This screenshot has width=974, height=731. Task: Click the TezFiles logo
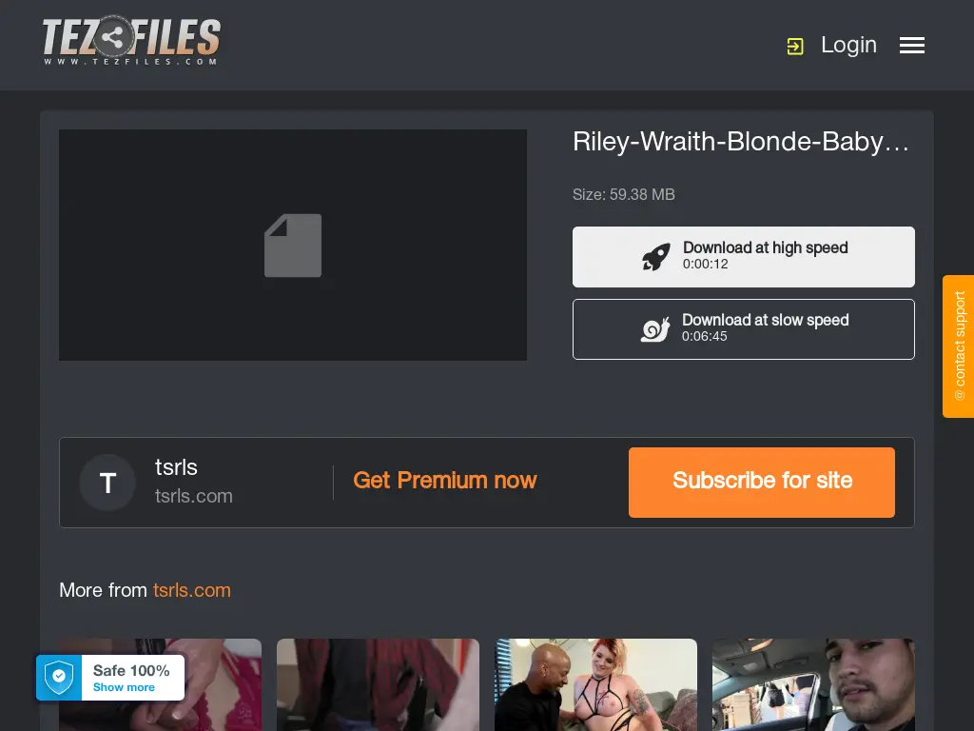coord(131,41)
